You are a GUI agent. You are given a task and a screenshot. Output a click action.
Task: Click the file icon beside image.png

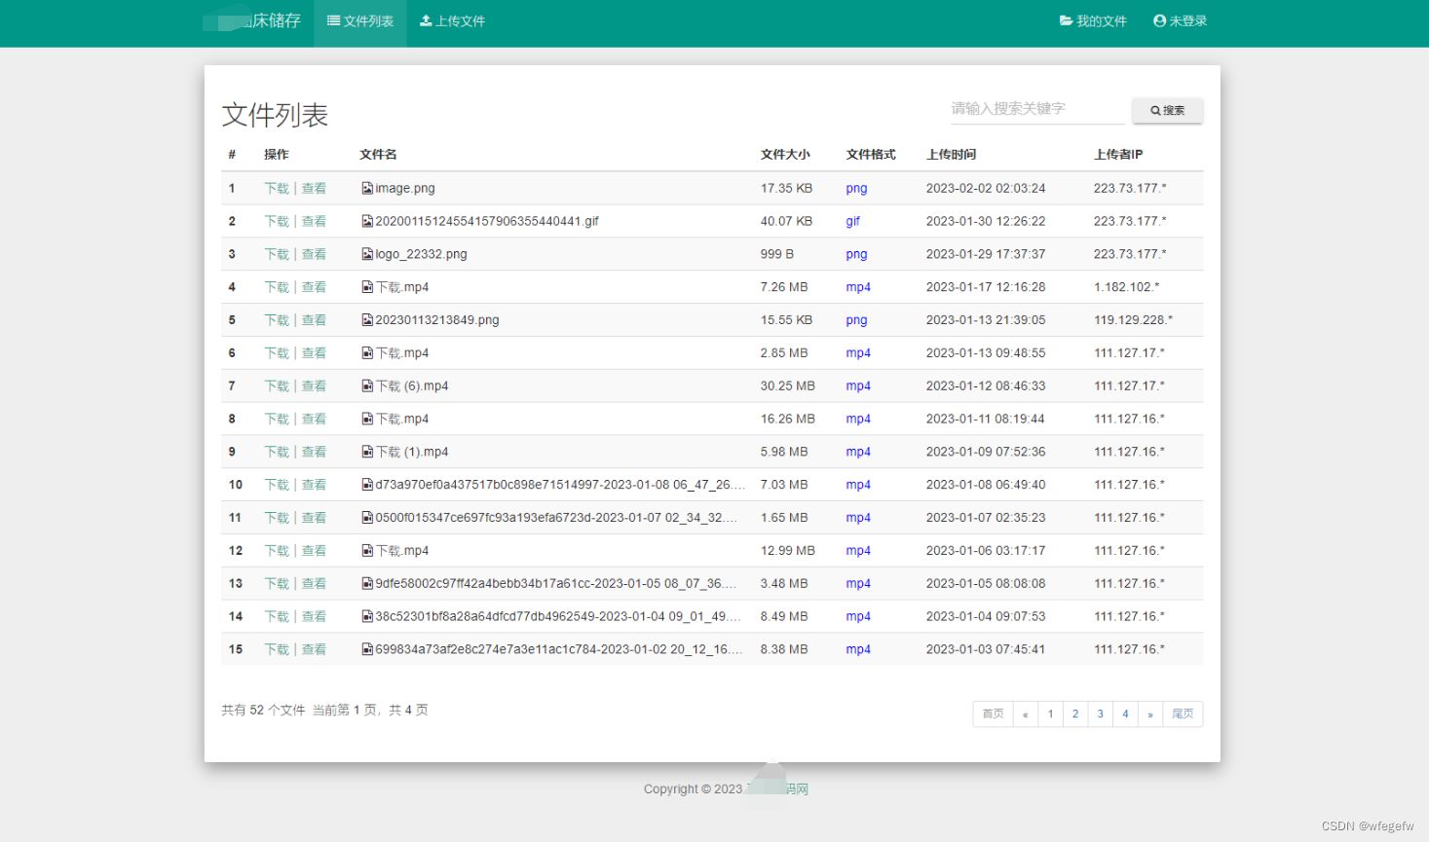pyautogui.click(x=367, y=189)
